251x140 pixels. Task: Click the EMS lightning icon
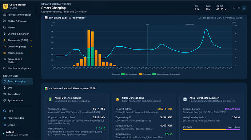pyautogui.click(x=5, y=88)
